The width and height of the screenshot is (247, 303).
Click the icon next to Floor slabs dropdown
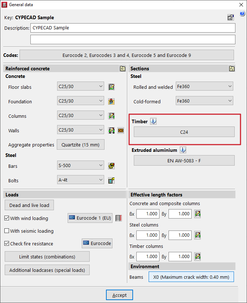111,87
